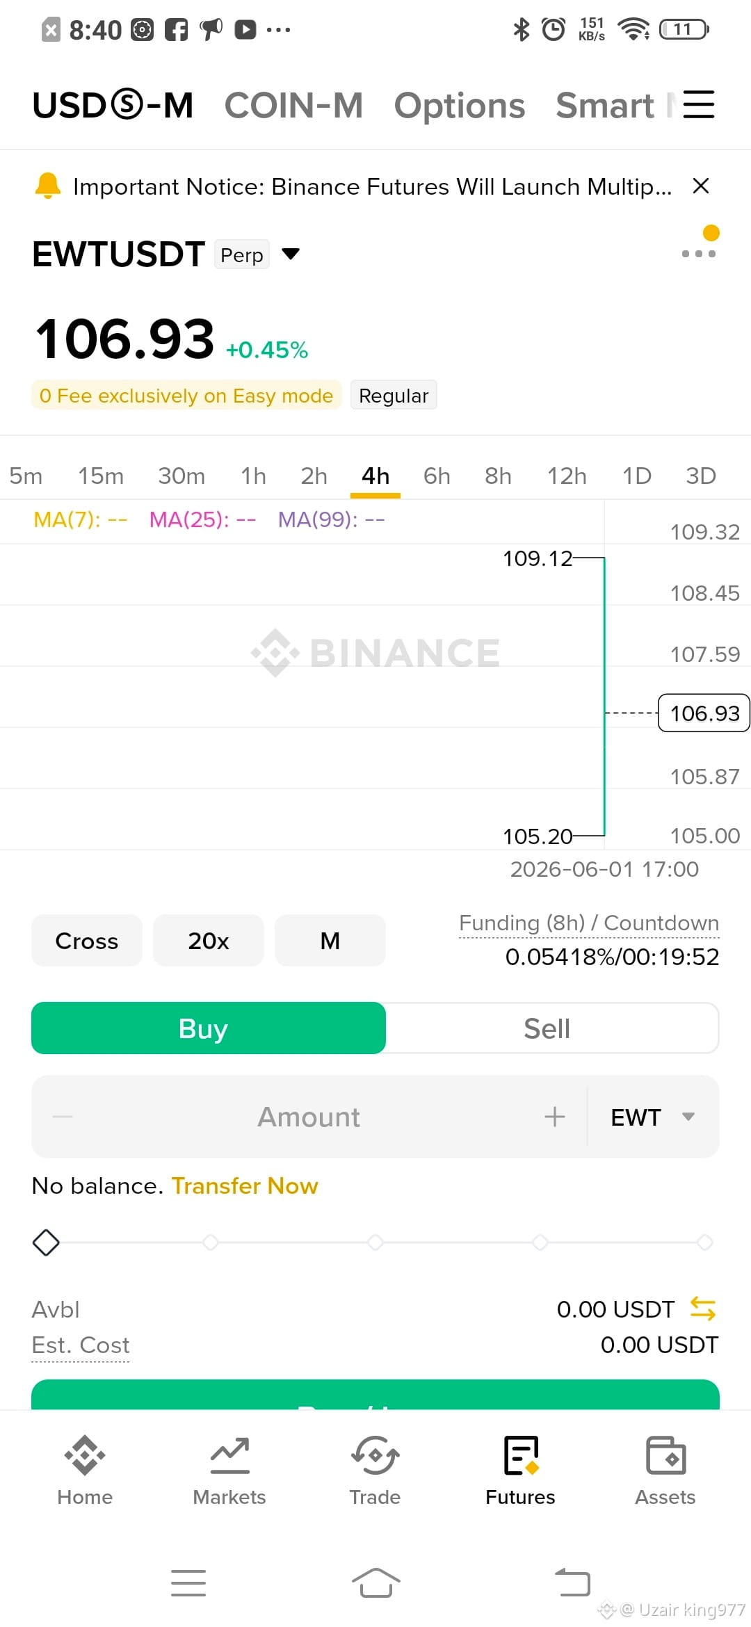751x1627 pixels.
Task: Tap the USDT transfer arrows icon
Action: click(x=702, y=1309)
